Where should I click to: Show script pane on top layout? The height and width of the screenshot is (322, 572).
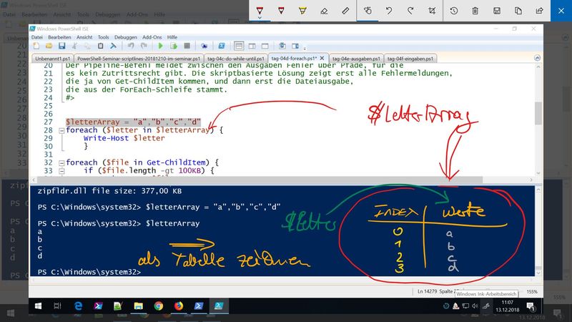pos(239,46)
